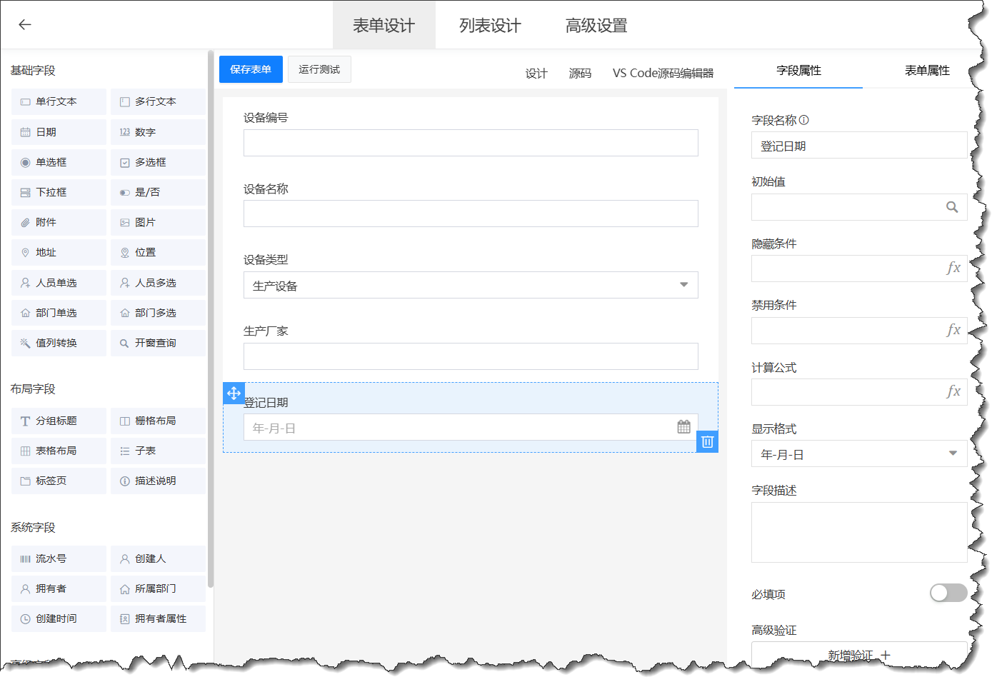Click the 保存表单 button
This screenshot has height=687, width=1002.
pos(251,69)
